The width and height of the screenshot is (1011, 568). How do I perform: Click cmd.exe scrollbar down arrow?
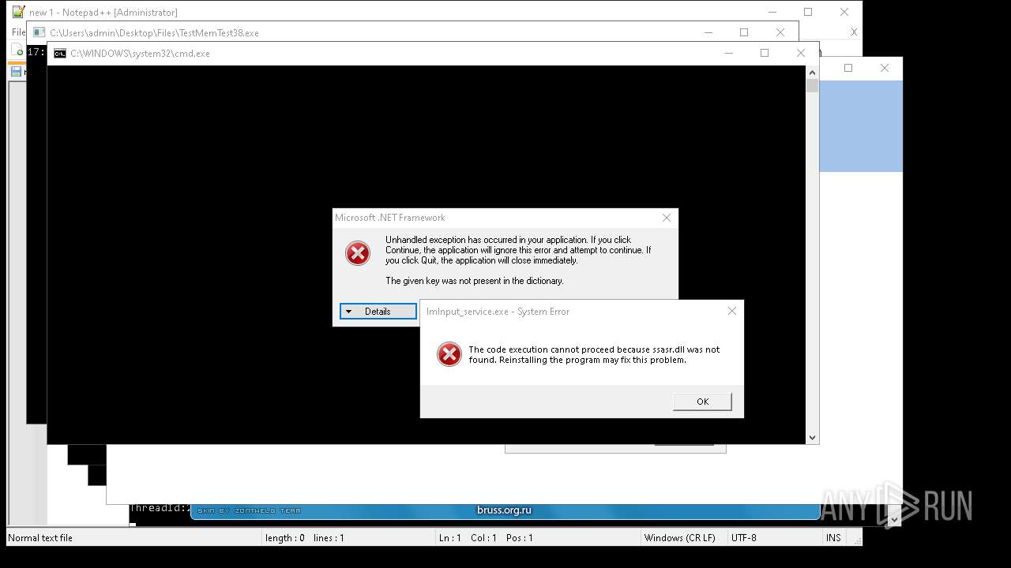click(812, 437)
